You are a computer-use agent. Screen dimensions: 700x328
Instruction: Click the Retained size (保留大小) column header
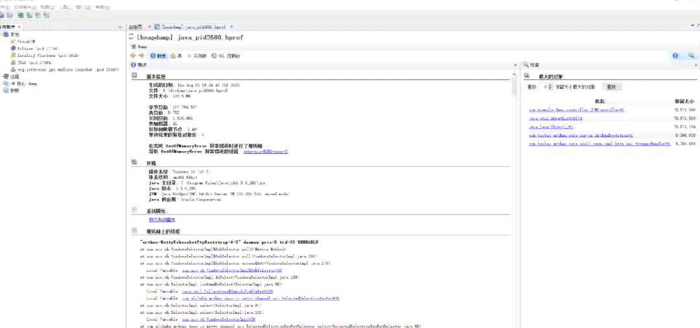coord(684,101)
